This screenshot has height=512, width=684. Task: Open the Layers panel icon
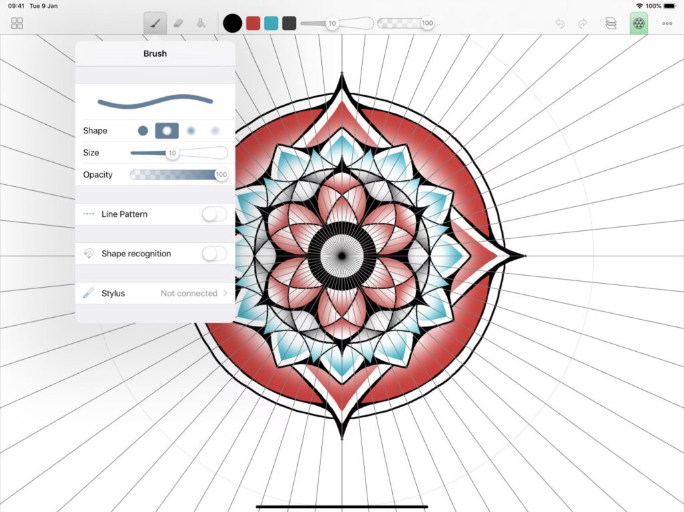coord(611,23)
